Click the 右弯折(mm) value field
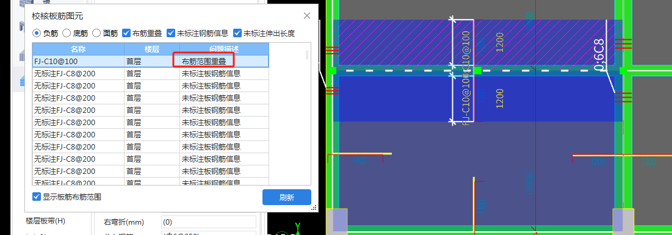This screenshot has width=672, height=235. tap(209, 222)
